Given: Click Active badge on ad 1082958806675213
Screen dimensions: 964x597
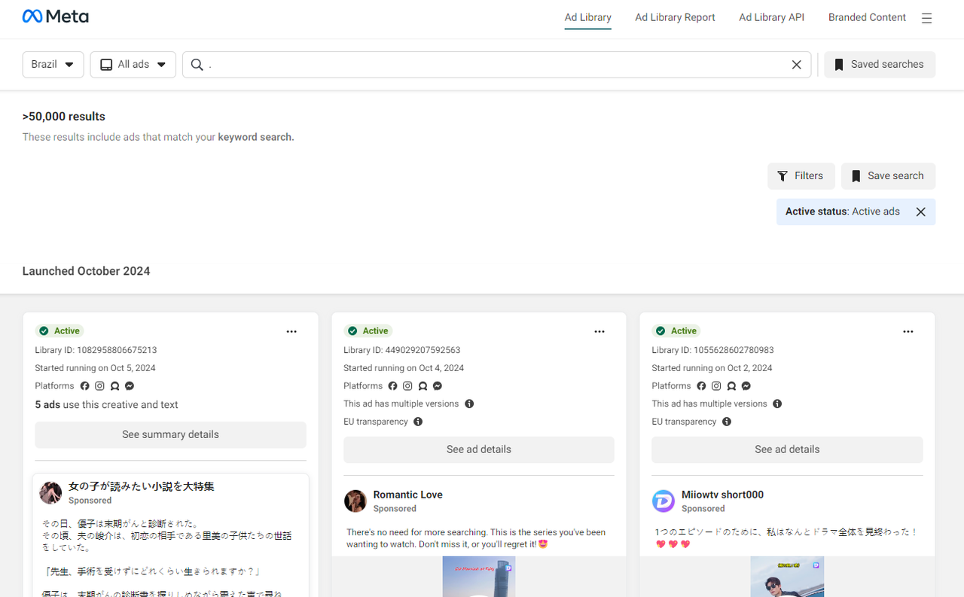Looking at the screenshot, I should (x=60, y=331).
